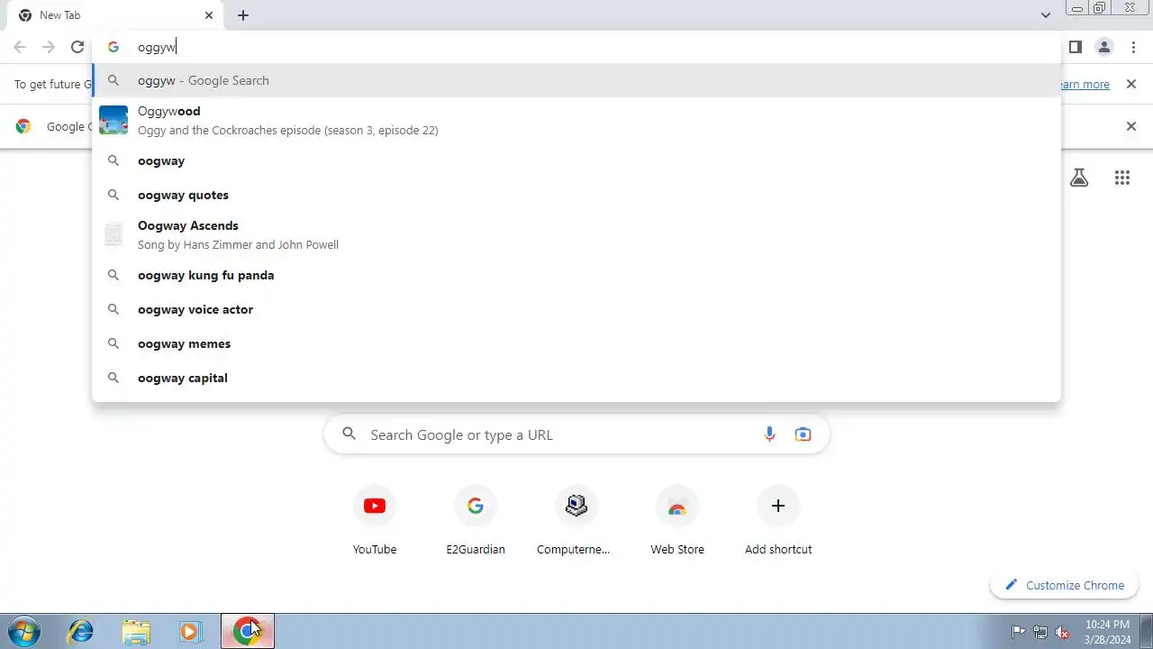
Task: Open the tab search dropdown arrow
Action: [1046, 15]
